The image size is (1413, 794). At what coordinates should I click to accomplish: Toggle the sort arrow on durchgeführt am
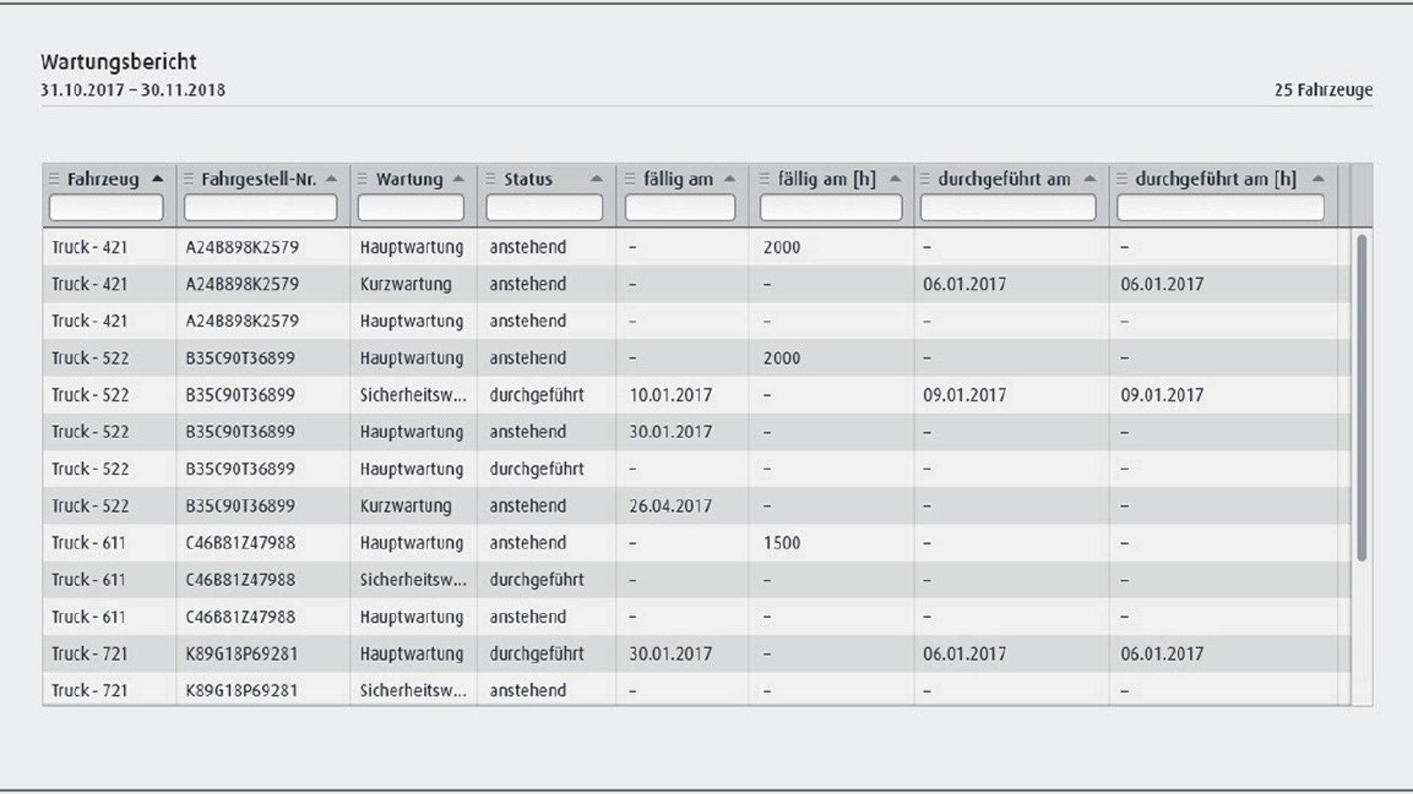coord(1090,178)
